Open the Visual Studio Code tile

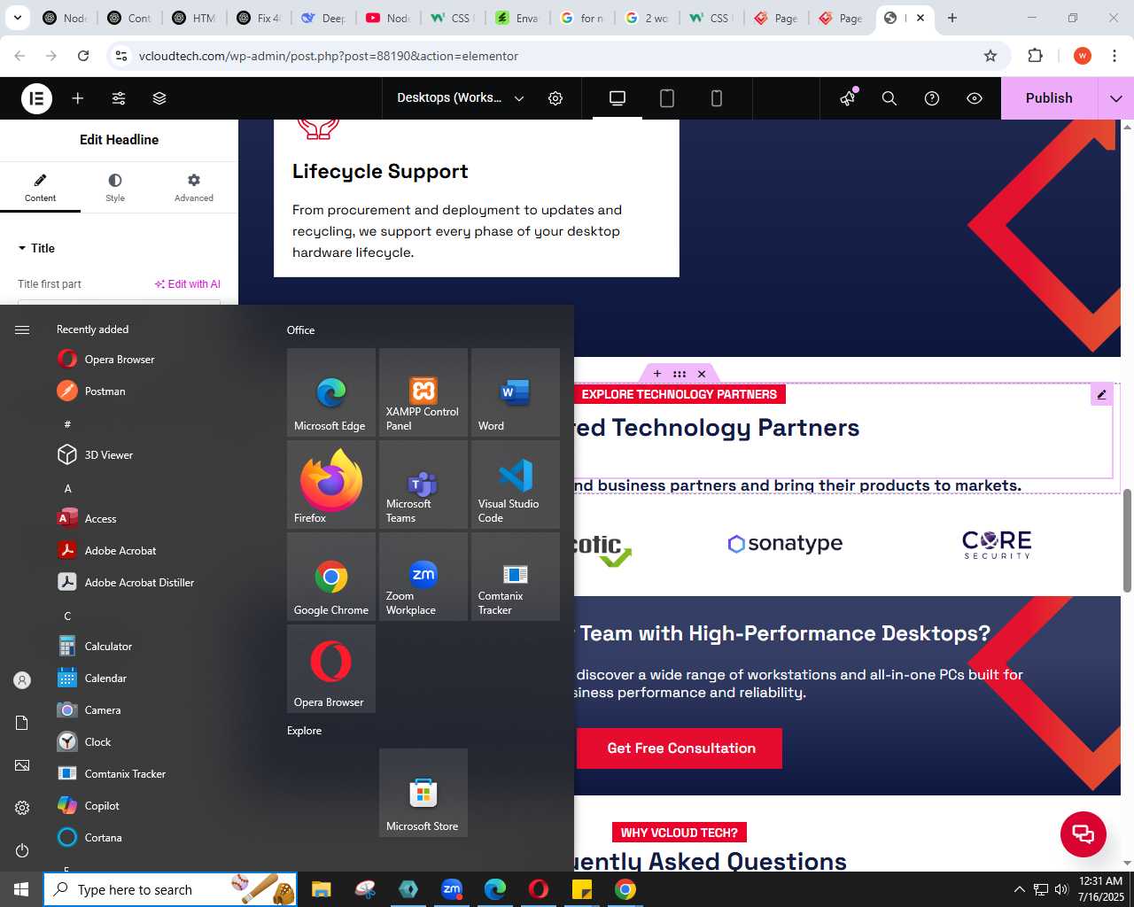coord(516,485)
